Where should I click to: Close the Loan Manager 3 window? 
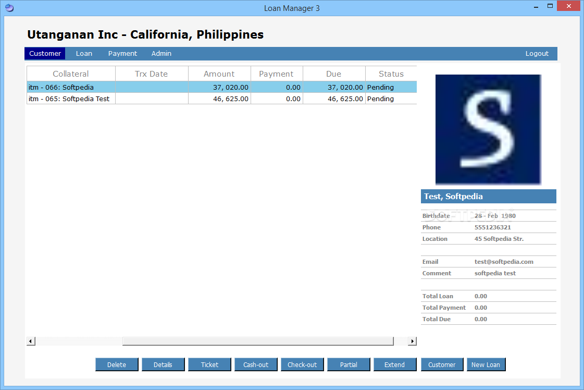point(569,6)
